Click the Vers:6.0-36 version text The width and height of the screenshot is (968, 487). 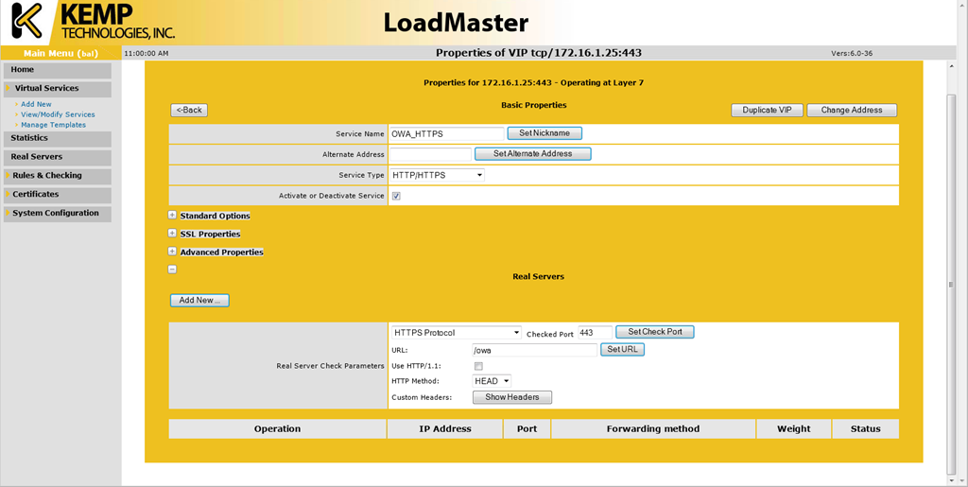852,54
